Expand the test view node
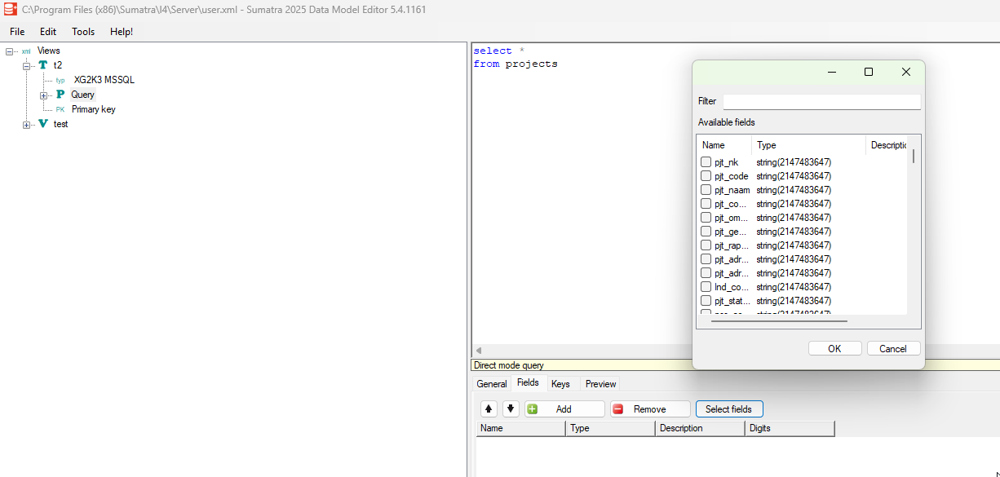This screenshot has height=477, width=1000. click(26, 125)
